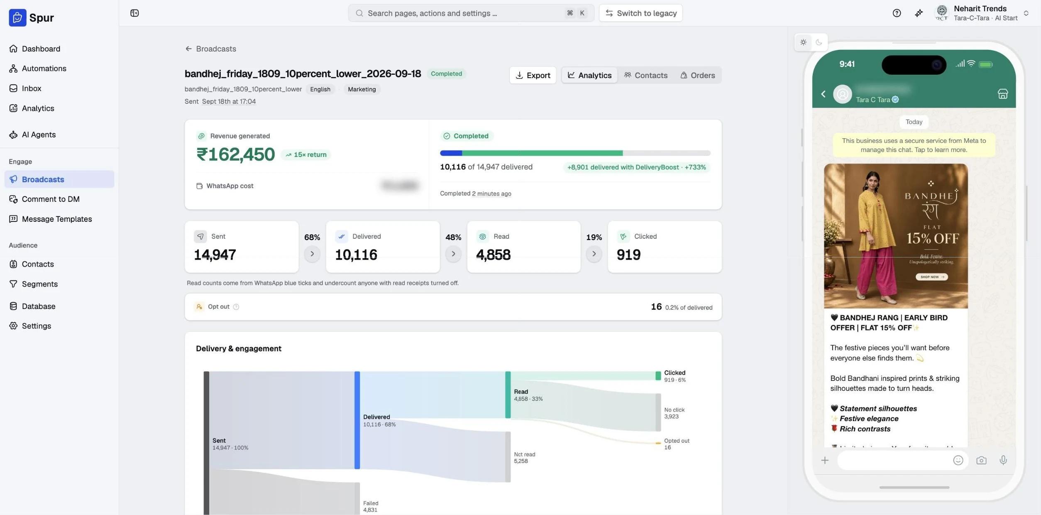
Task: Tap the store icon in phone preview
Action: click(x=1003, y=94)
